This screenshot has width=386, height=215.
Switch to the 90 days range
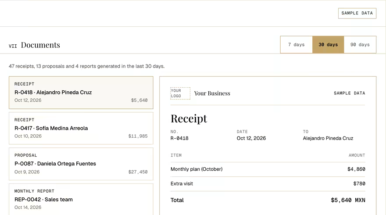pyautogui.click(x=360, y=45)
